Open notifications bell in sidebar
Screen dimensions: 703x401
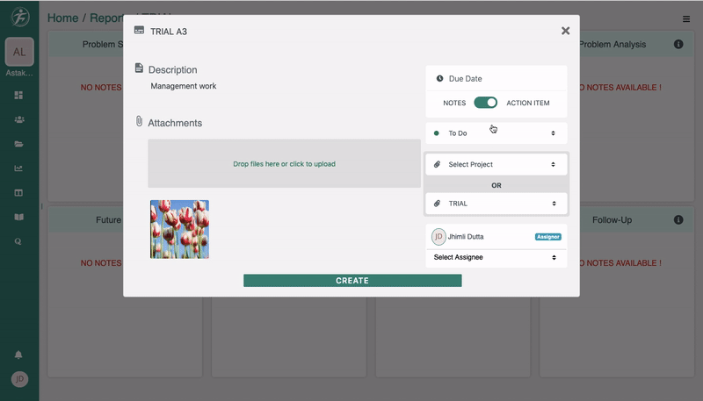[18, 354]
